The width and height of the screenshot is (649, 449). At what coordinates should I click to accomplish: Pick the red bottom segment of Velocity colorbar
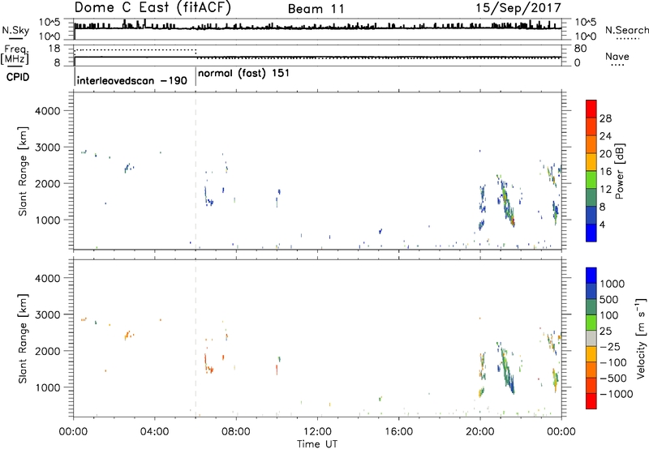(591, 401)
